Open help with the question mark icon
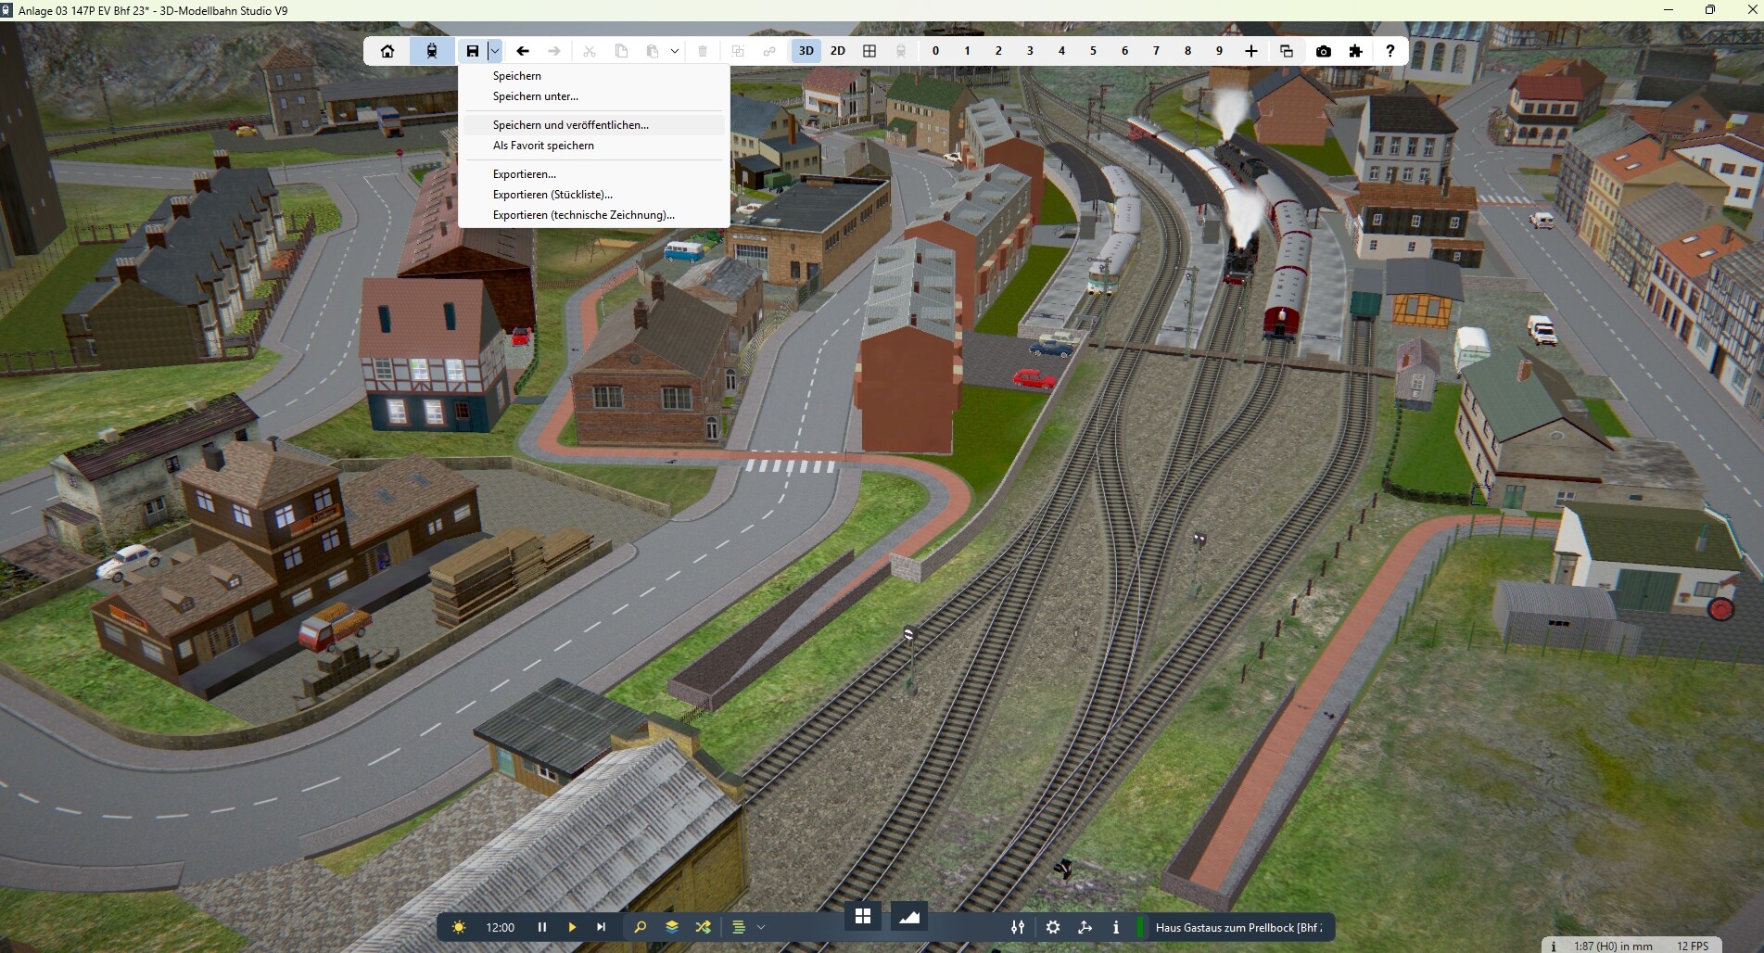The image size is (1764, 953). click(1389, 51)
